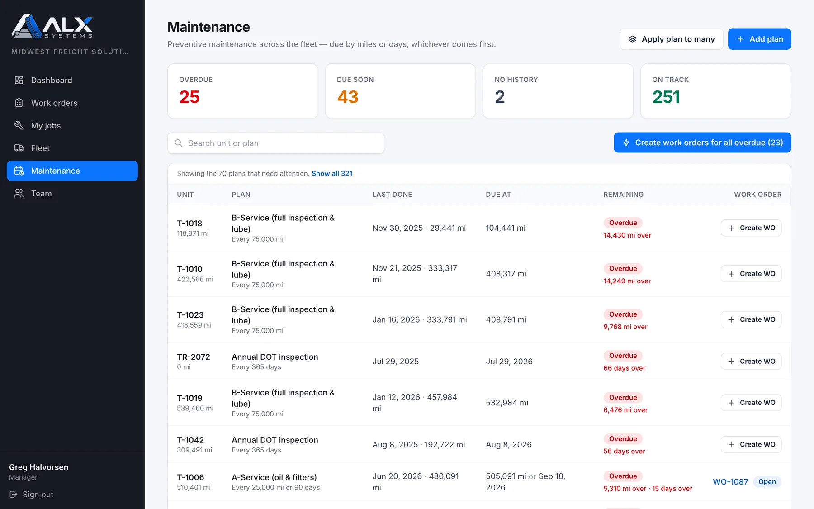Click the Open status badge for WO-1087
Image resolution: width=814 pixels, height=509 pixels.
pos(767,482)
